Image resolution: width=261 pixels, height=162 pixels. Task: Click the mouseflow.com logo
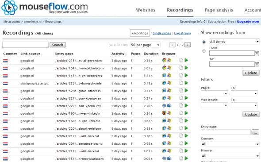(44, 8)
